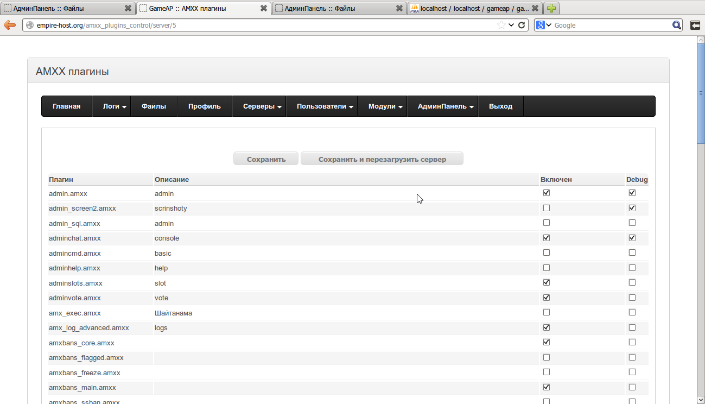Viewport: 705px width, 404px height.
Task: Click scrollbar up arrow
Action: pyautogui.click(x=701, y=39)
